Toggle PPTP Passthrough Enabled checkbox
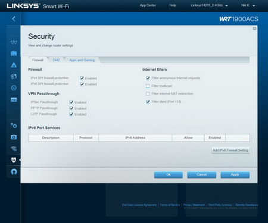The width and height of the screenshot is (268, 223). coord(71,108)
